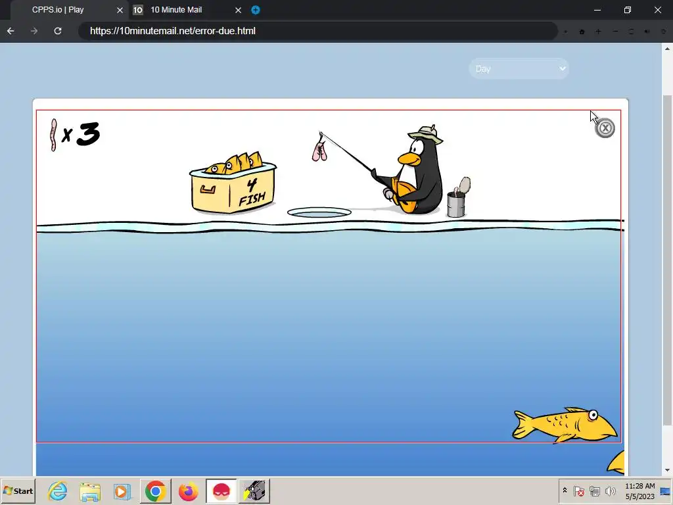
Task: Switch to the 10 Minute Mail tab
Action: [x=176, y=10]
